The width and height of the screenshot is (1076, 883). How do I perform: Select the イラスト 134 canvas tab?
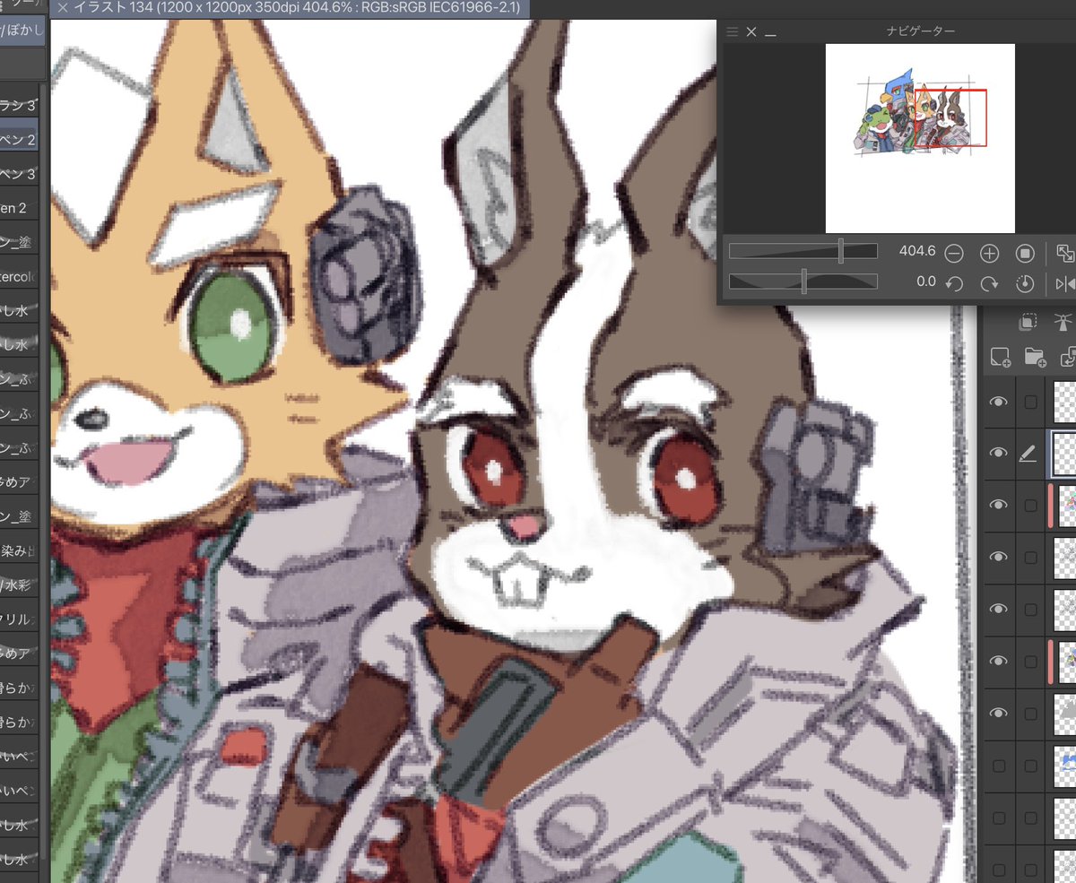coord(289,8)
